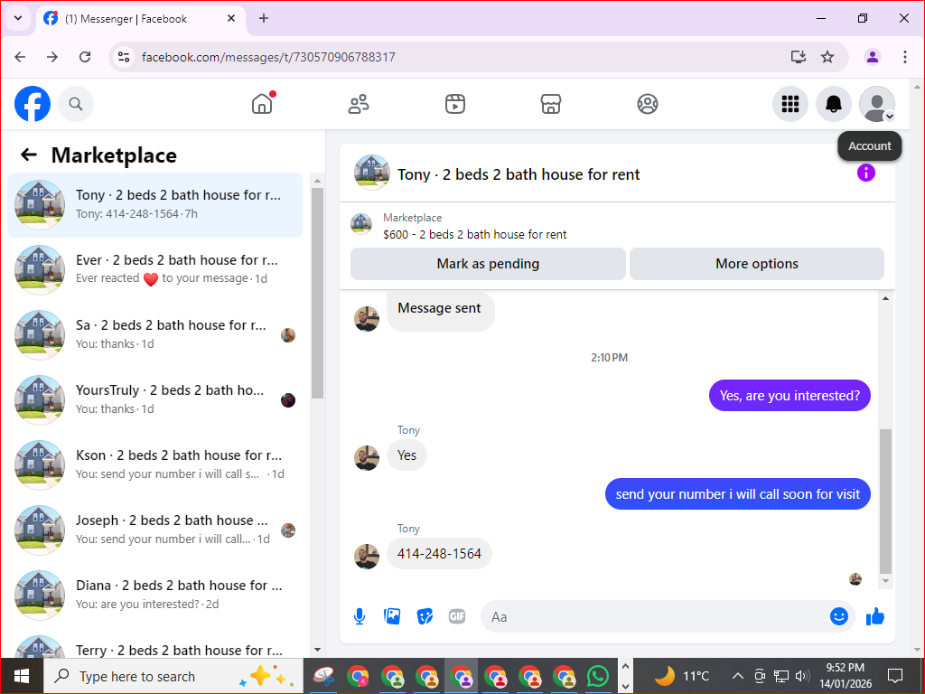This screenshot has height=694, width=925.
Task: Send a thumbs-up like
Action: click(x=874, y=616)
